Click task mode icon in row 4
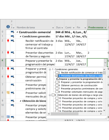The image size is (109, 140). point(12,61)
